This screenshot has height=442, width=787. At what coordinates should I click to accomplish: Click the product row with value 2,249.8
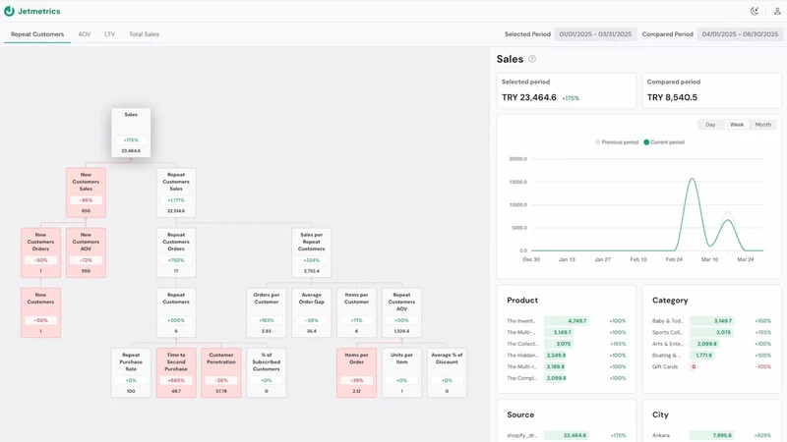coord(567,356)
